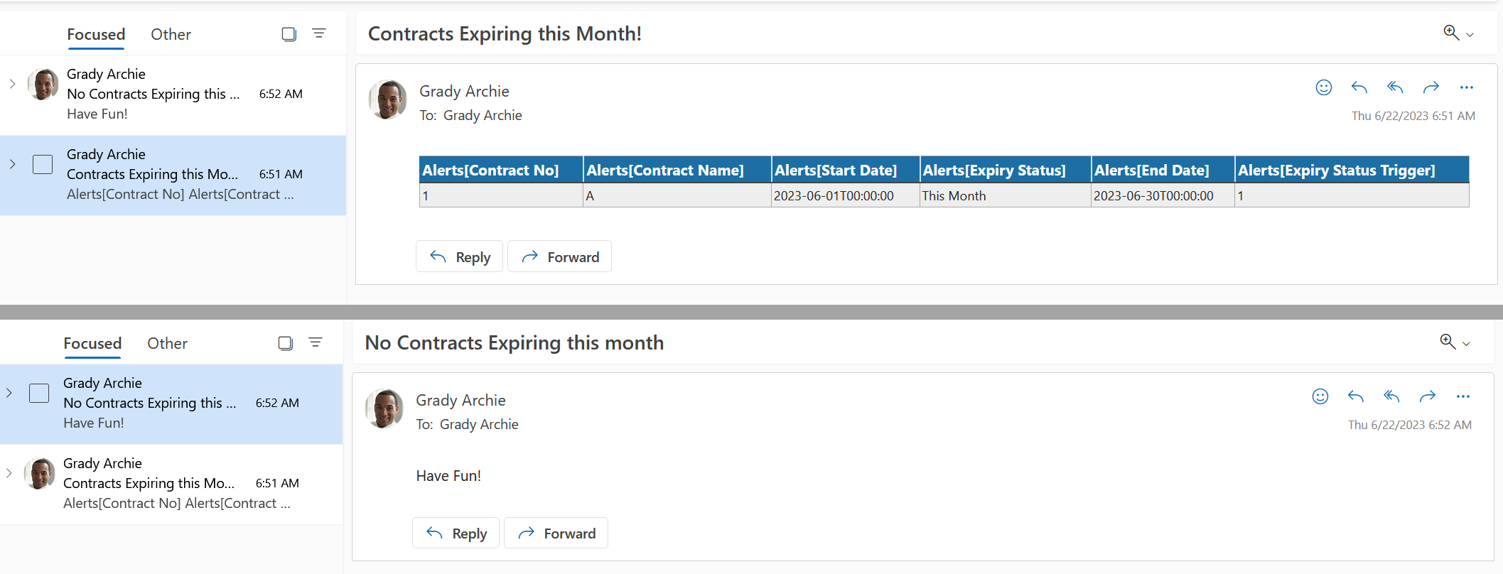1503x574 pixels.
Task: React with emoji on Have Fun email
Action: click(1320, 396)
